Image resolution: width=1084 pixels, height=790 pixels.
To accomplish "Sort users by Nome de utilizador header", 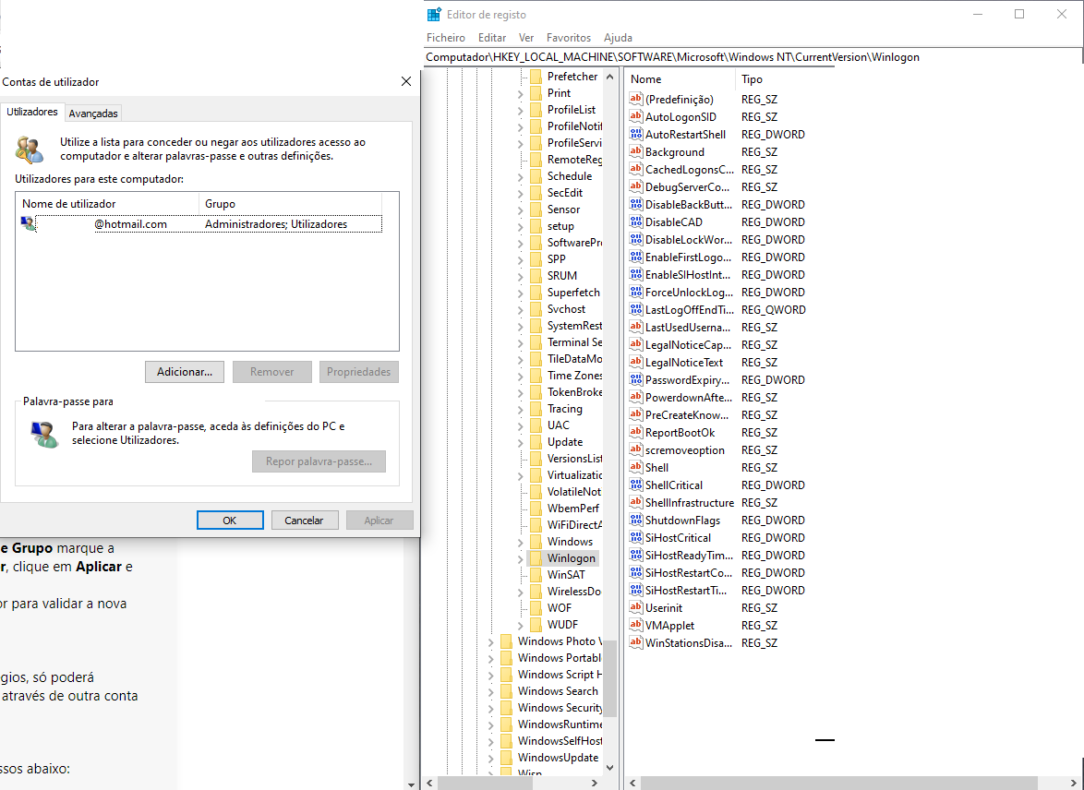I will coord(108,204).
